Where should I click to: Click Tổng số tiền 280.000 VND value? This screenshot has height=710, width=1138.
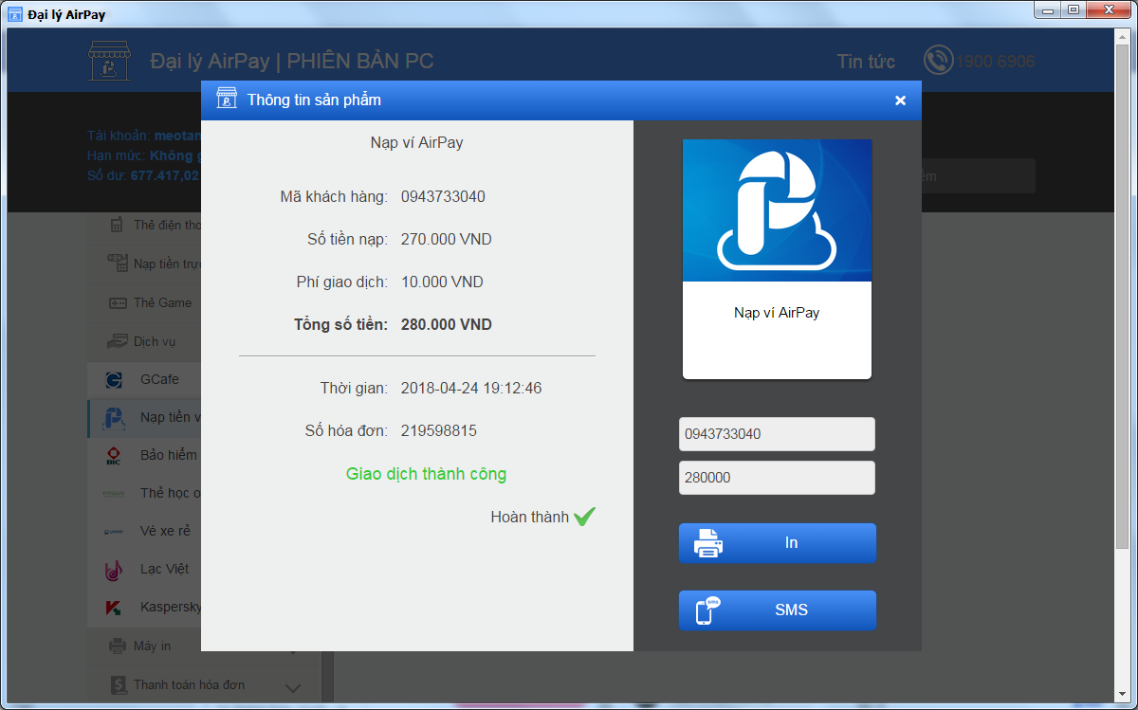[x=447, y=324]
